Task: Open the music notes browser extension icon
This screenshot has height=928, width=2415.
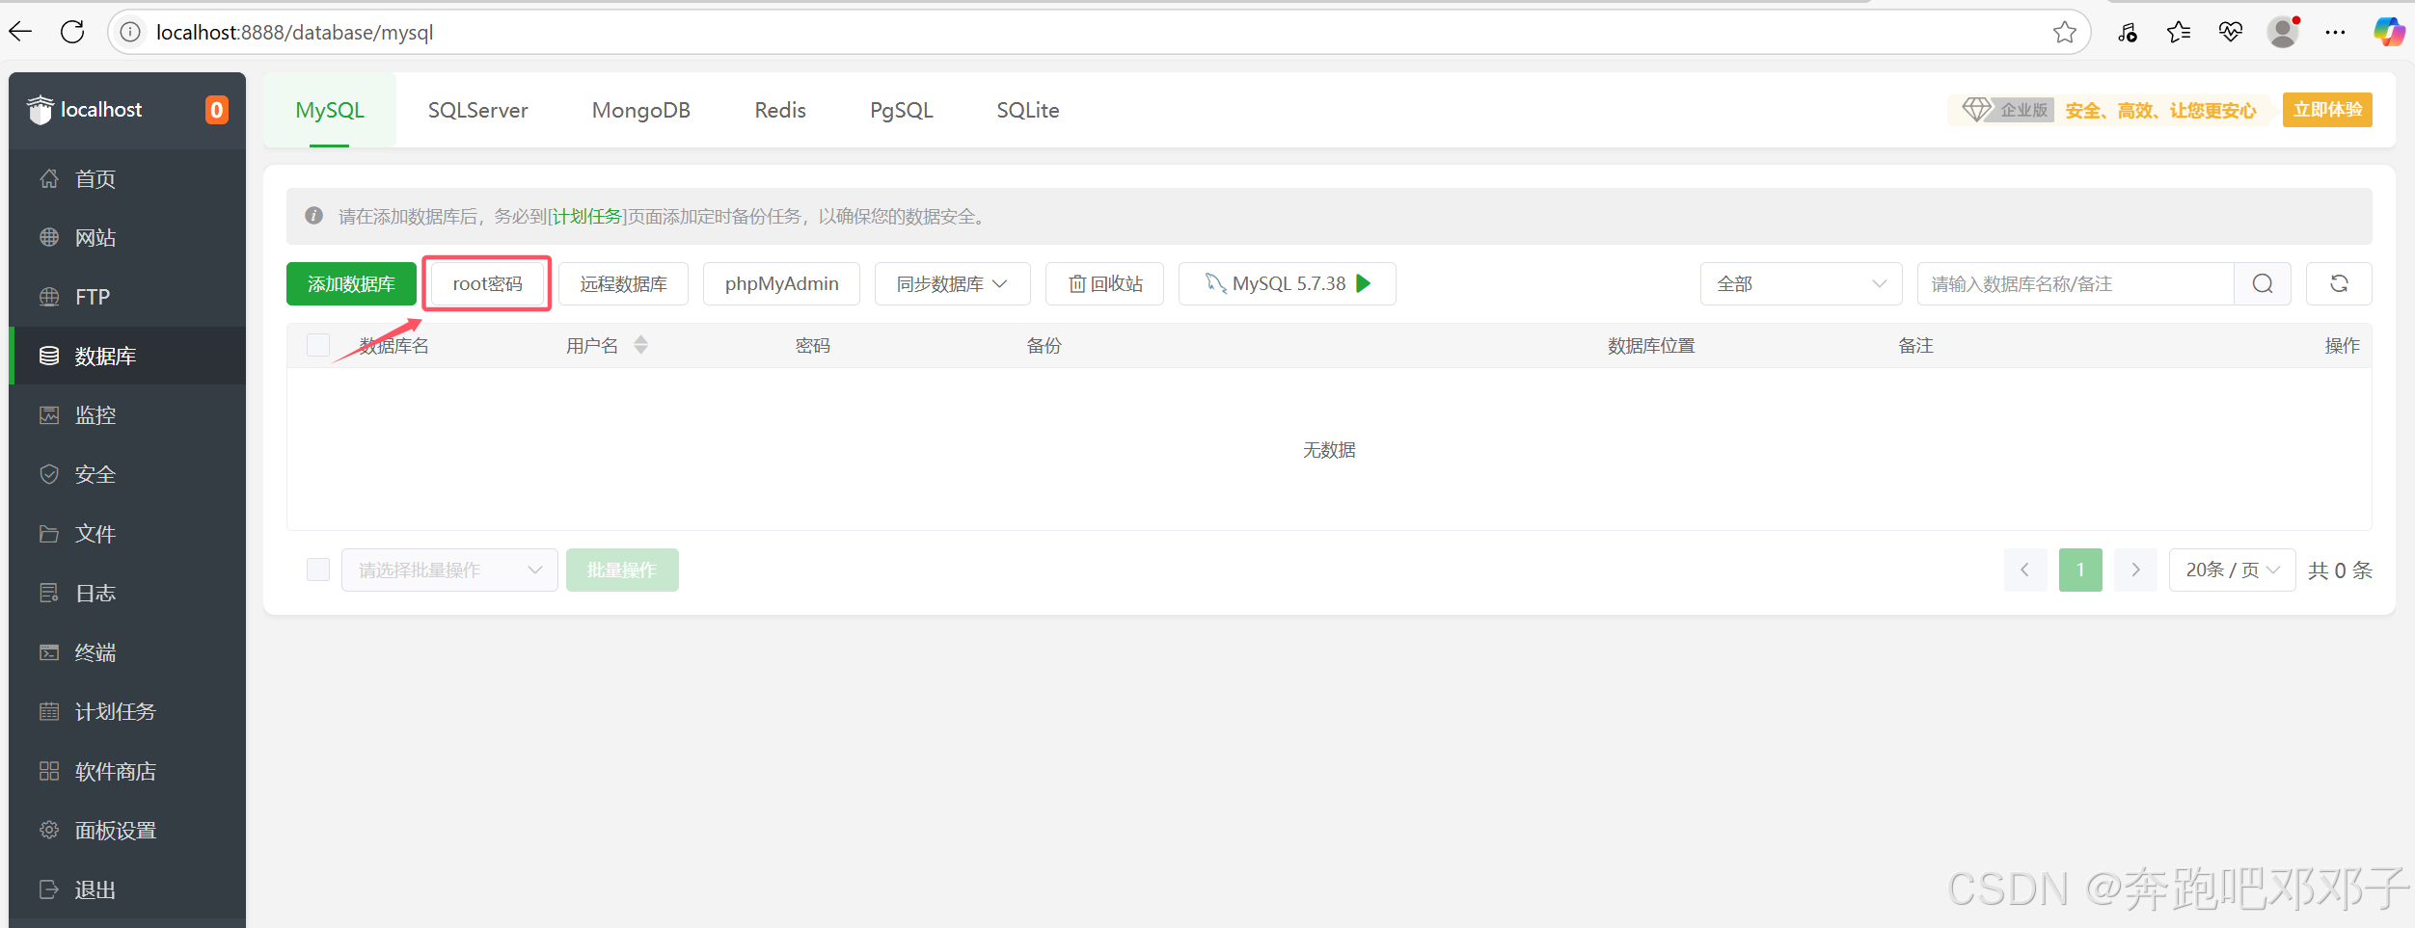Action: click(x=2127, y=32)
